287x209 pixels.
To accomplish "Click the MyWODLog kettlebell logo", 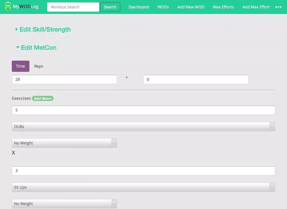I will coord(8,7).
